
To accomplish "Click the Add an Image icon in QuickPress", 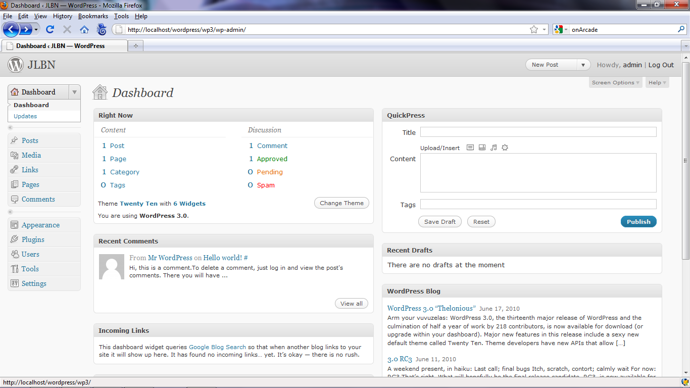I will 470,148.
